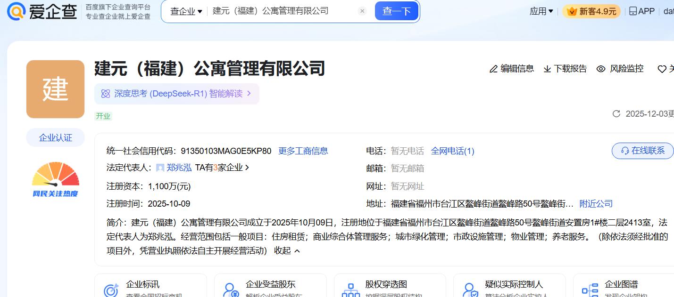This screenshot has height=297, width=674.
Task: Click the 企业认证 button
Action: tap(56, 137)
